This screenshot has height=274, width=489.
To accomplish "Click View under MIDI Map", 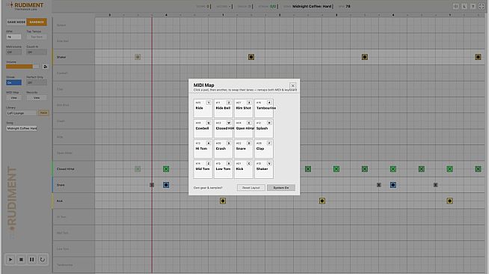I will pos(13,98).
